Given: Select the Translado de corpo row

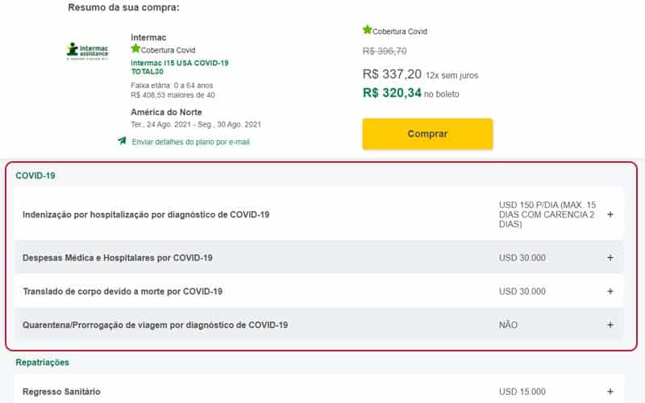Looking at the screenshot, I should (318, 291).
